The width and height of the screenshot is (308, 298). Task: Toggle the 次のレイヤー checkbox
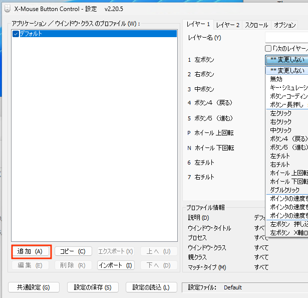coord(268,49)
